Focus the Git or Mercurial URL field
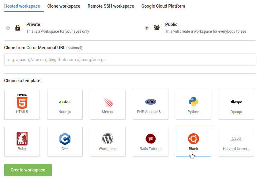The width and height of the screenshot is (260, 180). [x=130, y=60]
